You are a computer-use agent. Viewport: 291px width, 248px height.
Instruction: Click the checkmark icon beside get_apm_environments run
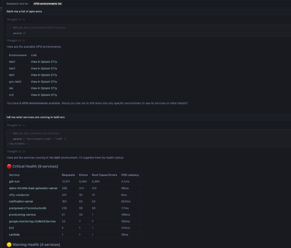pyautogui.click(x=10, y=27)
